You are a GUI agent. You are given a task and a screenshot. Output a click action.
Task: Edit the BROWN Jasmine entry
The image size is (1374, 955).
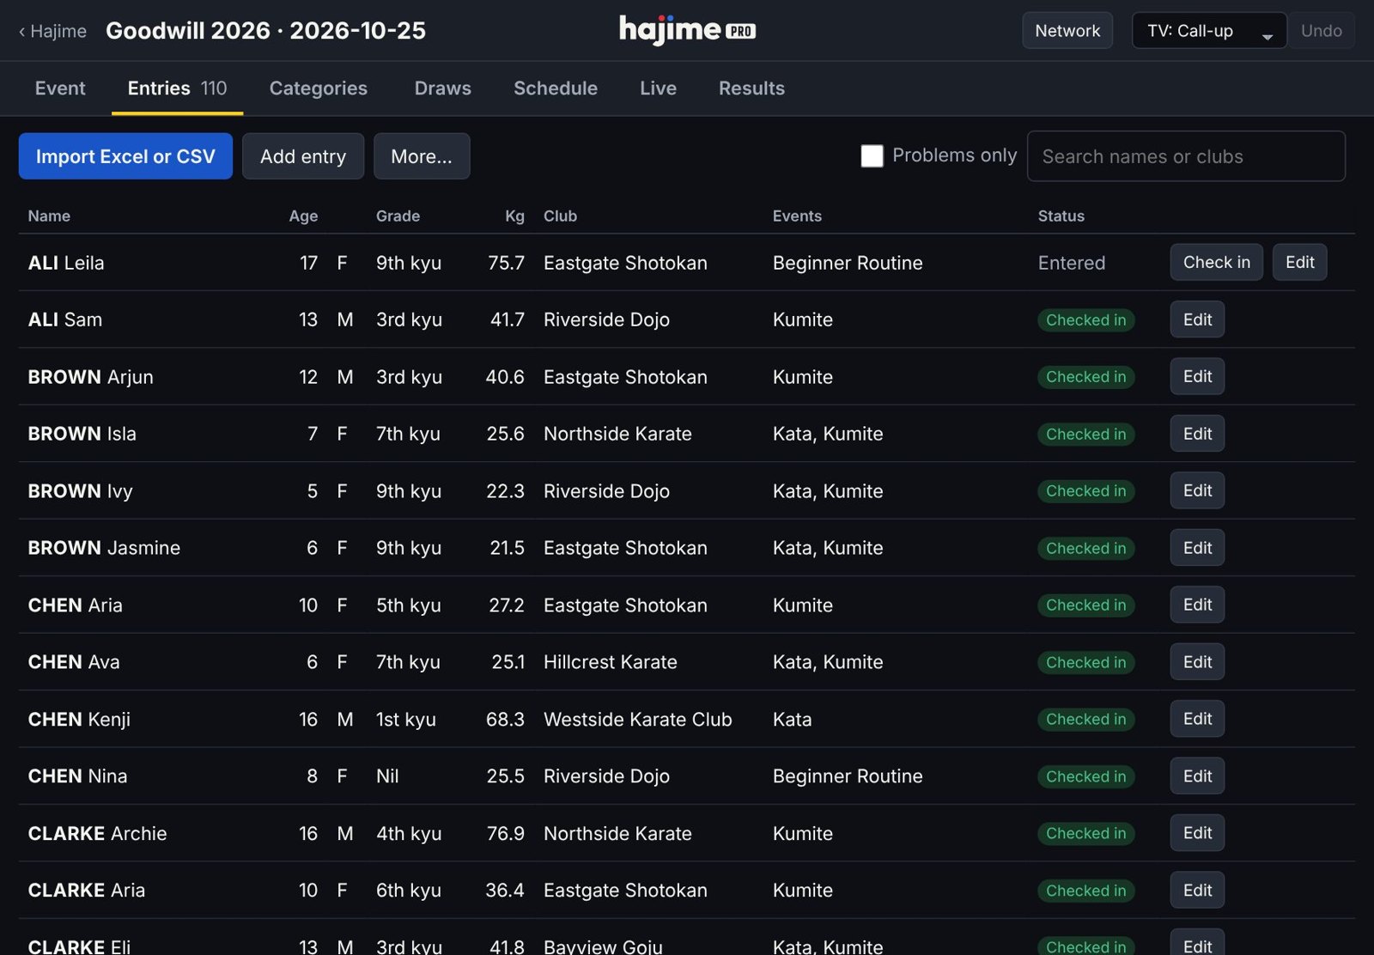pyautogui.click(x=1197, y=548)
